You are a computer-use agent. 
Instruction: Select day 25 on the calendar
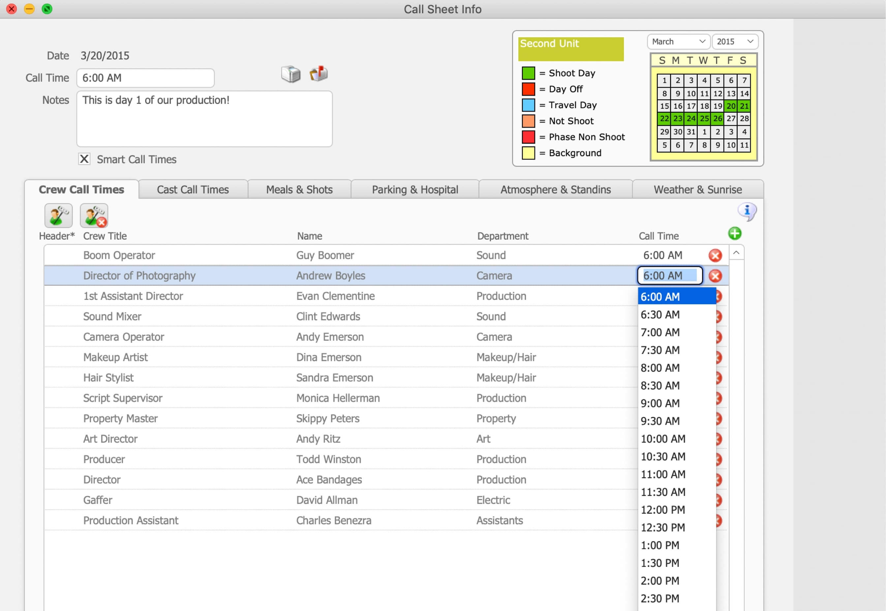coord(704,119)
